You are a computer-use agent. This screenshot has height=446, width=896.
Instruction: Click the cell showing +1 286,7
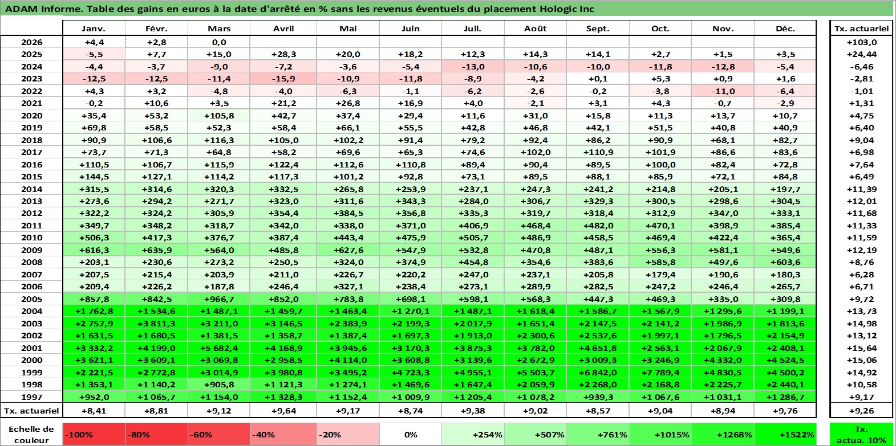pos(785,397)
